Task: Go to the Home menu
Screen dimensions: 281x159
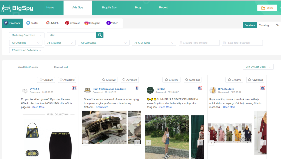Action: coord(50,7)
